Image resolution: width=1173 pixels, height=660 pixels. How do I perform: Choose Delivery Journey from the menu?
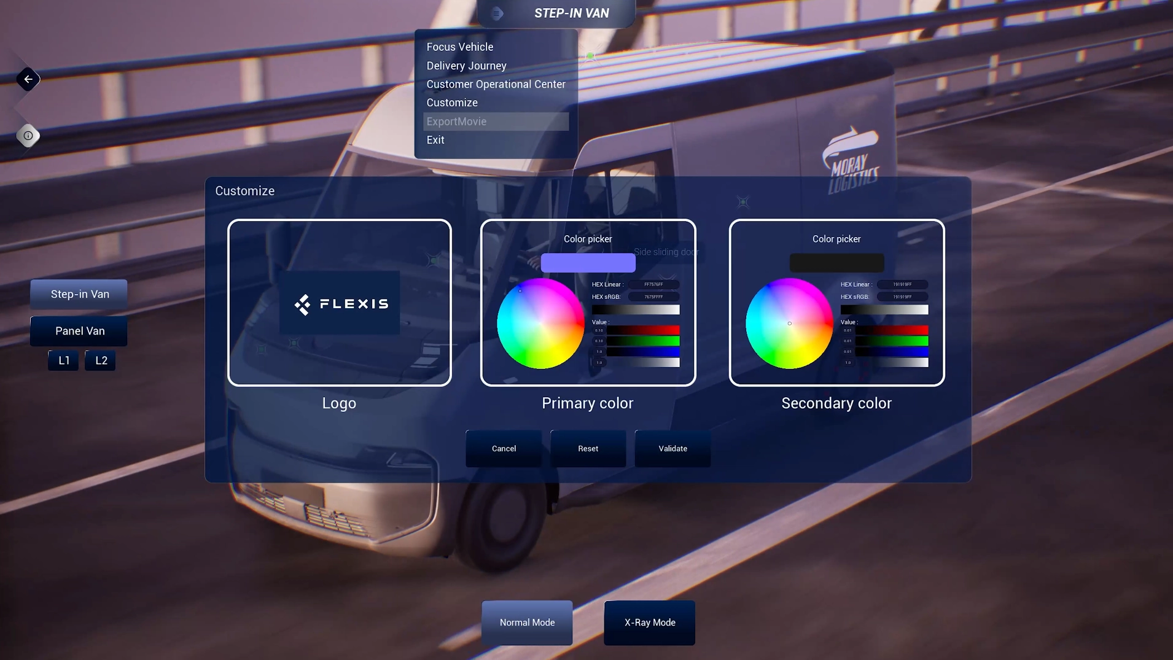click(467, 66)
